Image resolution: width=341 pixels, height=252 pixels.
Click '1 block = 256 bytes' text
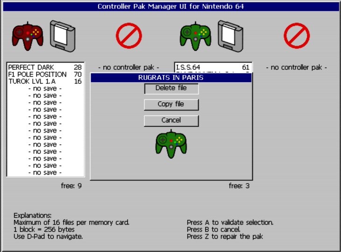tap(44, 230)
